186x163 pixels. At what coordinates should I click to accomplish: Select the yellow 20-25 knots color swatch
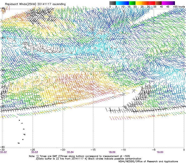(139, 3)
